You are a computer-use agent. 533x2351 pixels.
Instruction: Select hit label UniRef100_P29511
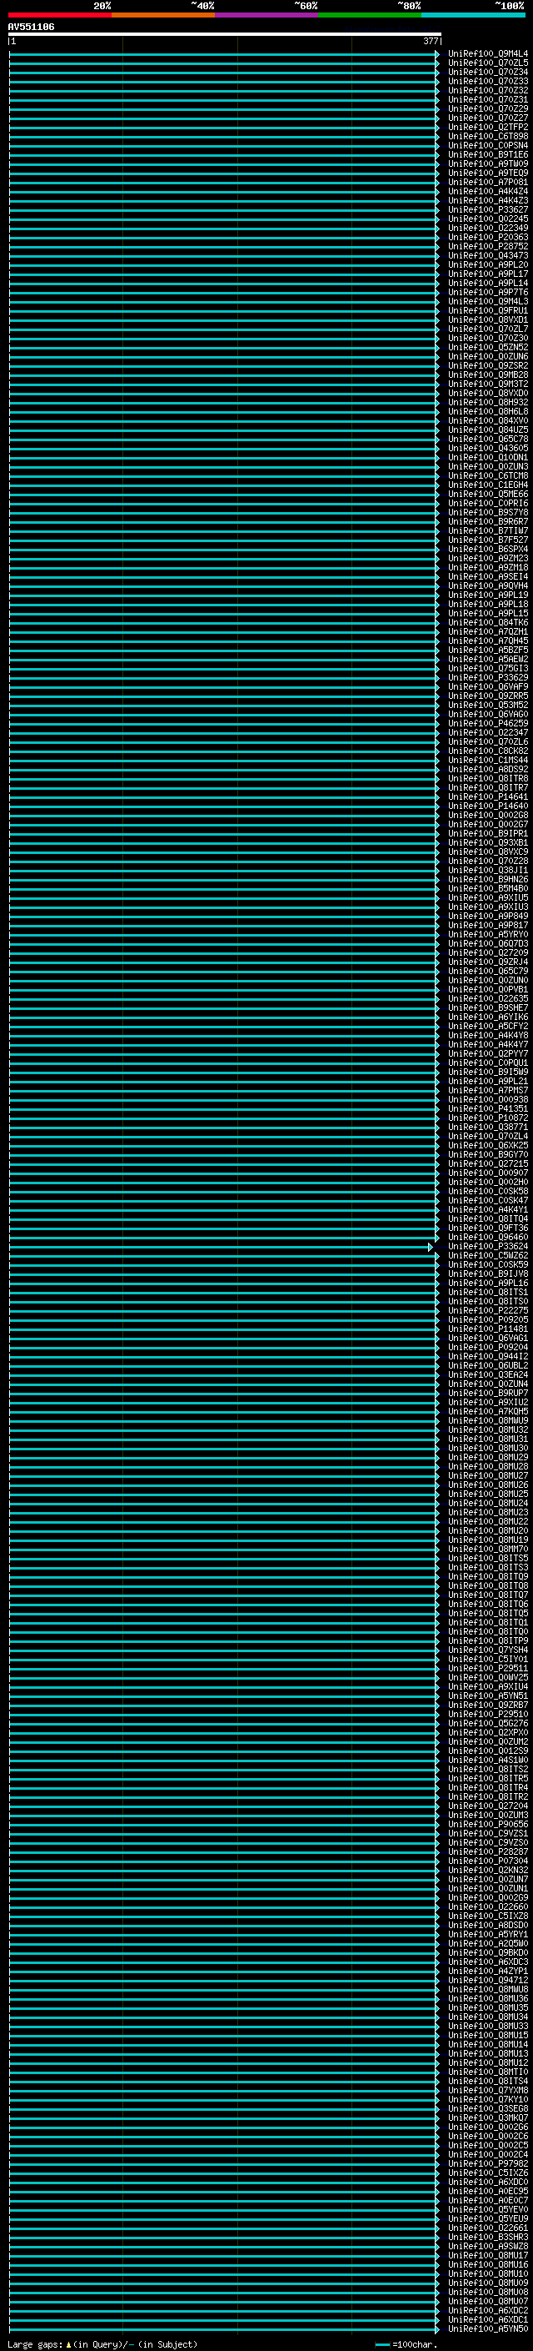[488, 1668]
